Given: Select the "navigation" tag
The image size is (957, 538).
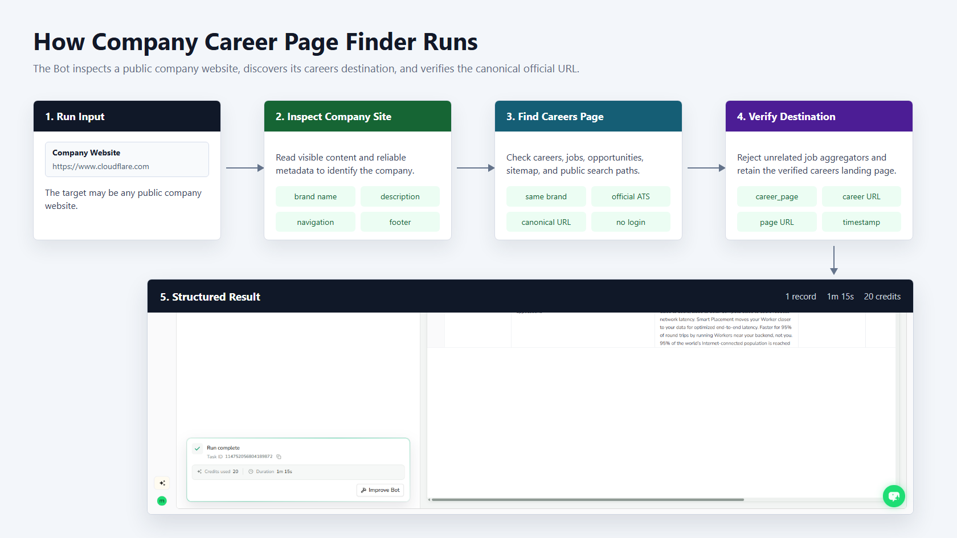Looking at the screenshot, I should tap(316, 222).
